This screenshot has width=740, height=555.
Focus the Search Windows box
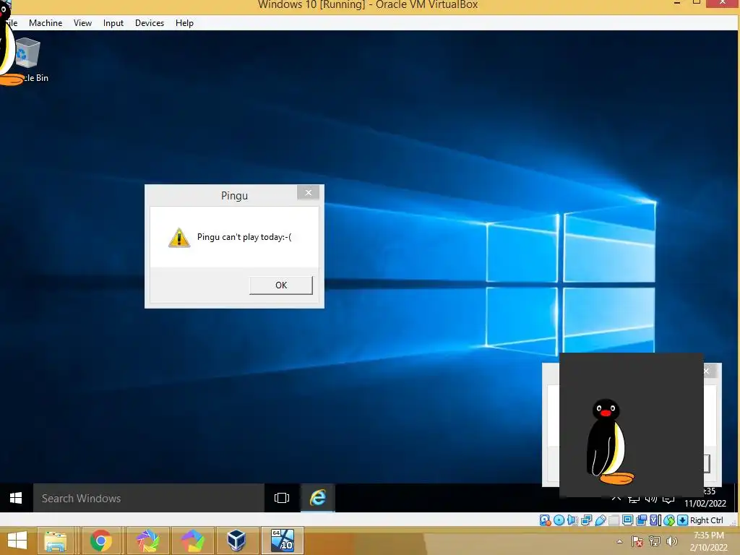(x=148, y=498)
